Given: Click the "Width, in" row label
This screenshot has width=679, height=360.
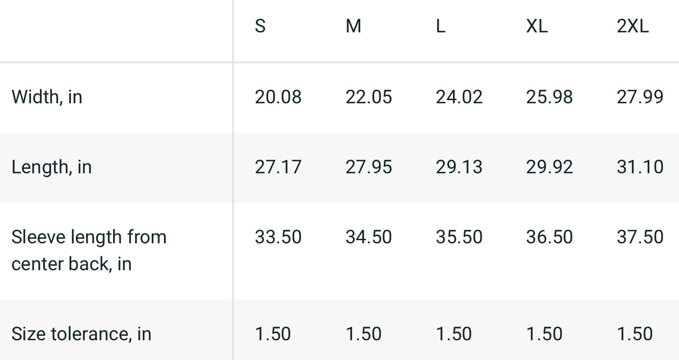Looking at the screenshot, I should [47, 97].
